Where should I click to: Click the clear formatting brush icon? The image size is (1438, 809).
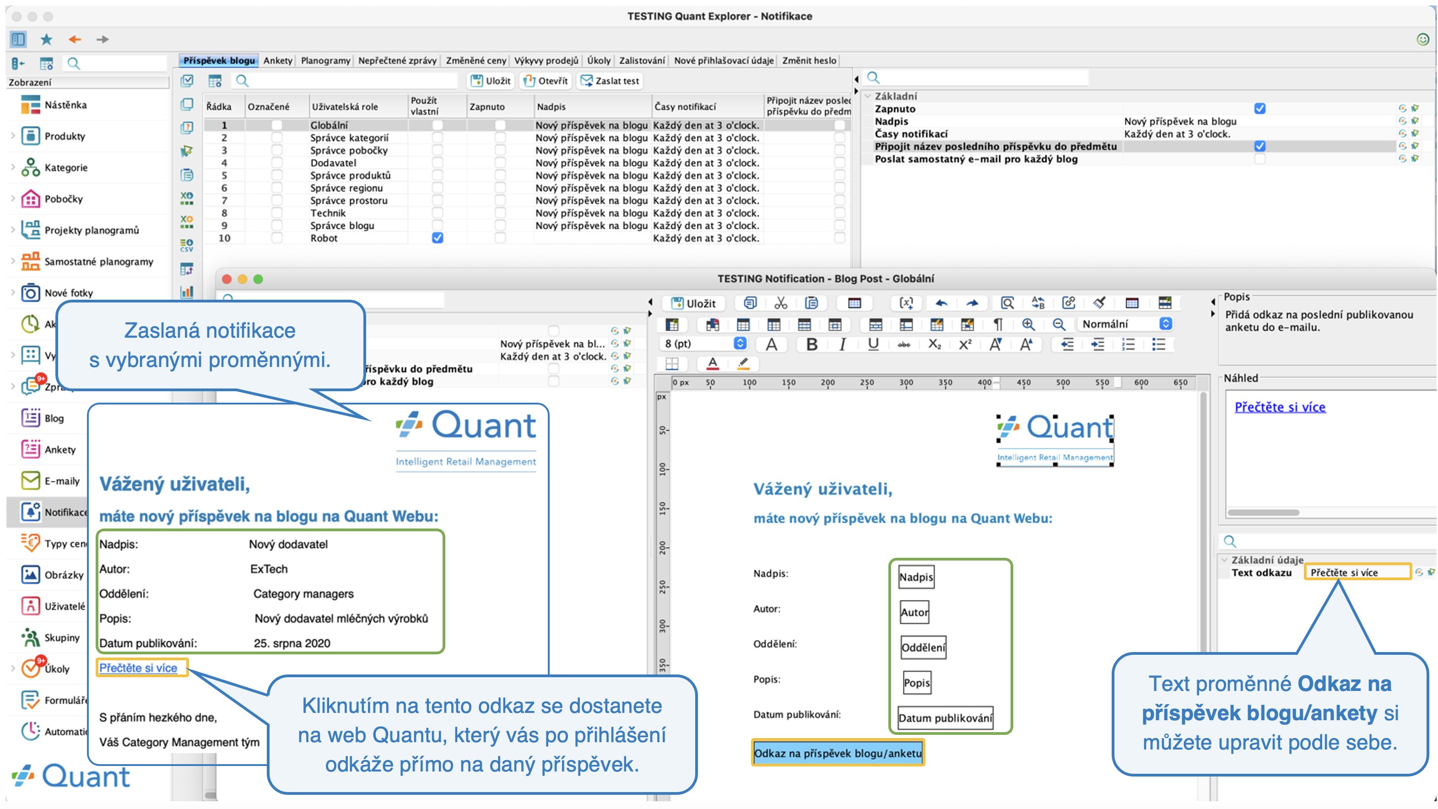pos(1099,303)
